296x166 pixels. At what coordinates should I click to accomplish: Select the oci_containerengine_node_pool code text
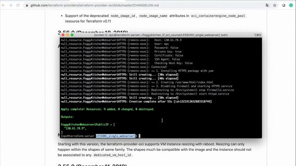[218, 16]
